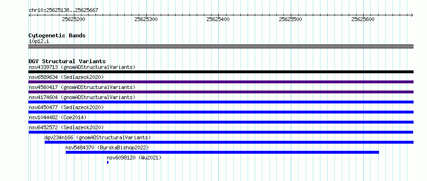Open variant label nsv4560417
427x181 pixels.
[x=82, y=87]
